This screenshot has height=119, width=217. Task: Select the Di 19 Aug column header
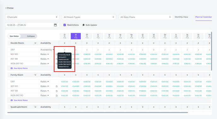(x=143, y=36)
